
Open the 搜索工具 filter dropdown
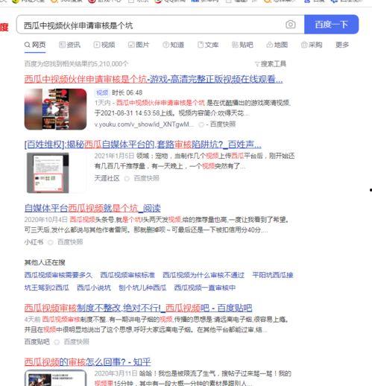(x=271, y=64)
